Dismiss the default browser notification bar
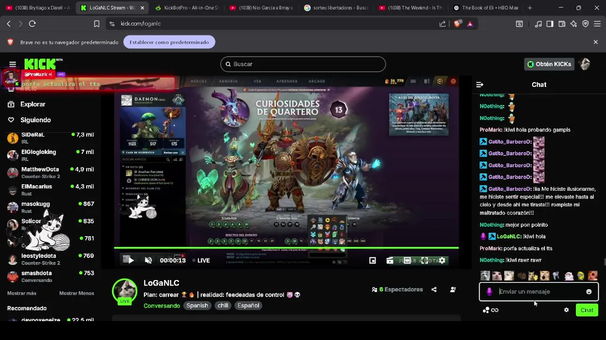The height and width of the screenshot is (340, 606). (596, 42)
